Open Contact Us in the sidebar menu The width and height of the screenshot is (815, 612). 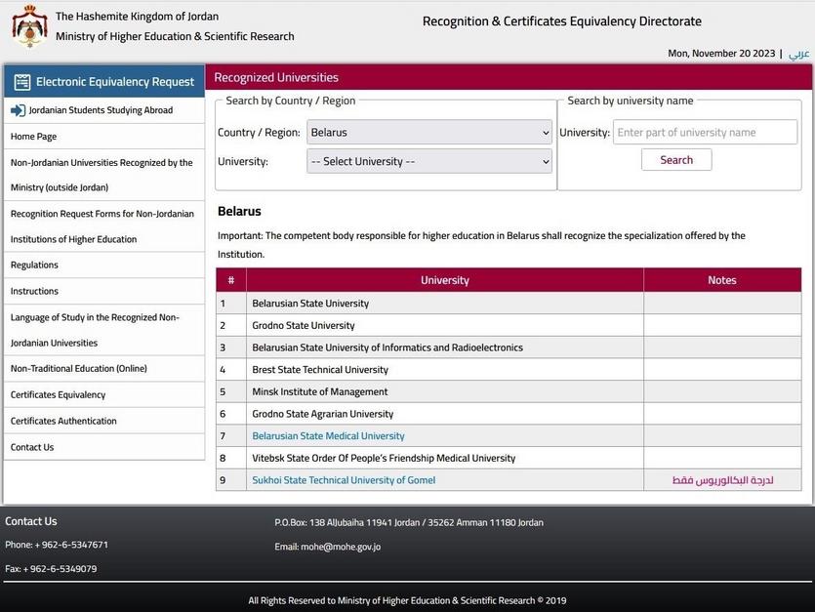point(31,447)
